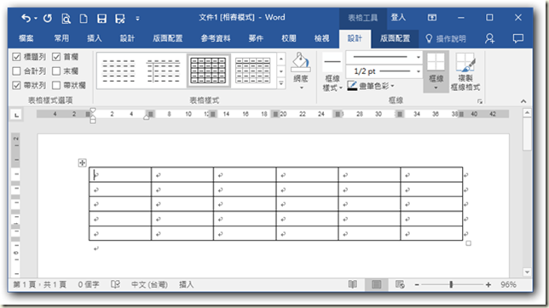The image size is (549, 308).
Task: Expand the 畫筆色彩 pen color dropdown
Action: [392, 86]
